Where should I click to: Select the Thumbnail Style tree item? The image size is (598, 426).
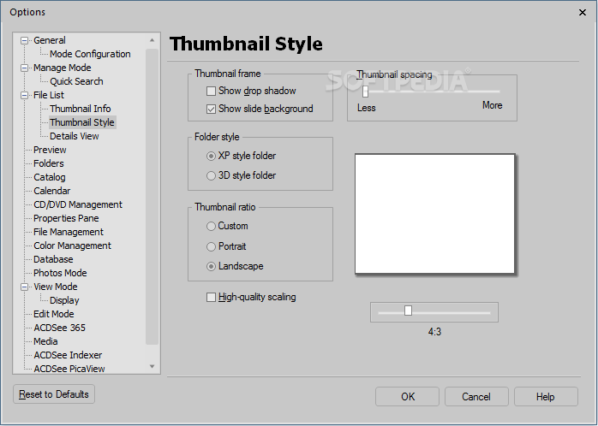[x=82, y=122]
